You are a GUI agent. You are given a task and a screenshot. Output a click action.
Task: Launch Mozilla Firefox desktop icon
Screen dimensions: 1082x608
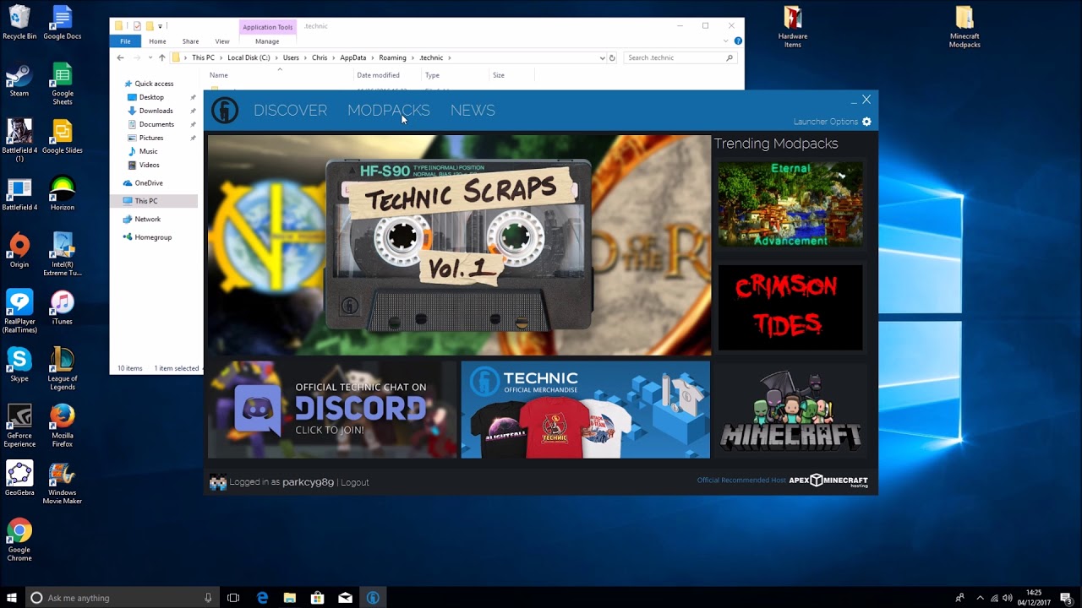coord(63,426)
